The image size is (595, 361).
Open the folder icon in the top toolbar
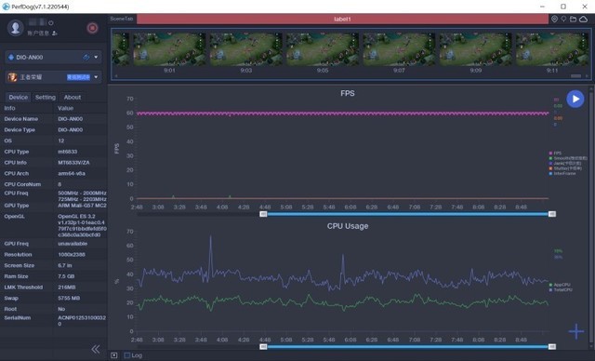pyautogui.click(x=573, y=19)
